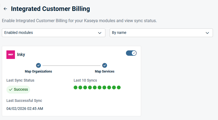The height and width of the screenshot is (120, 218).
Task: Click the pink Inky logo icon
Action: [11, 54]
